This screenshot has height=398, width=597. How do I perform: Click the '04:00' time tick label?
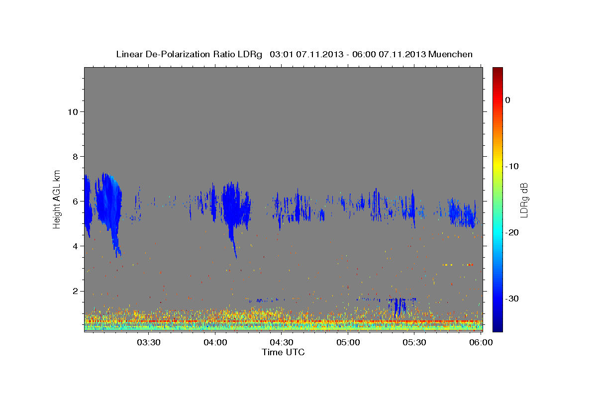tap(215, 343)
